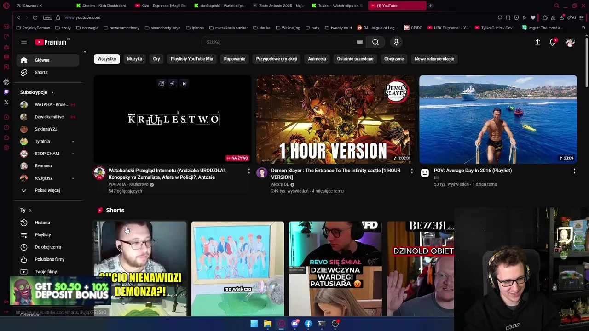Open Opera sidebar history clock icon
589x331 pixels.
pos(6,127)
